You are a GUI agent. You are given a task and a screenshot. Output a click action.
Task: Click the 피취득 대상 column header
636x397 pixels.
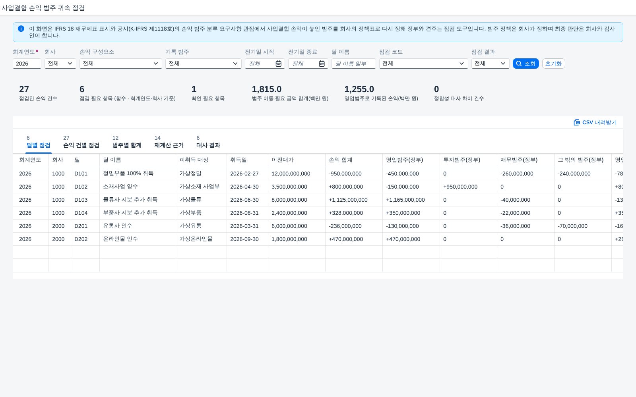click(201, 160)
